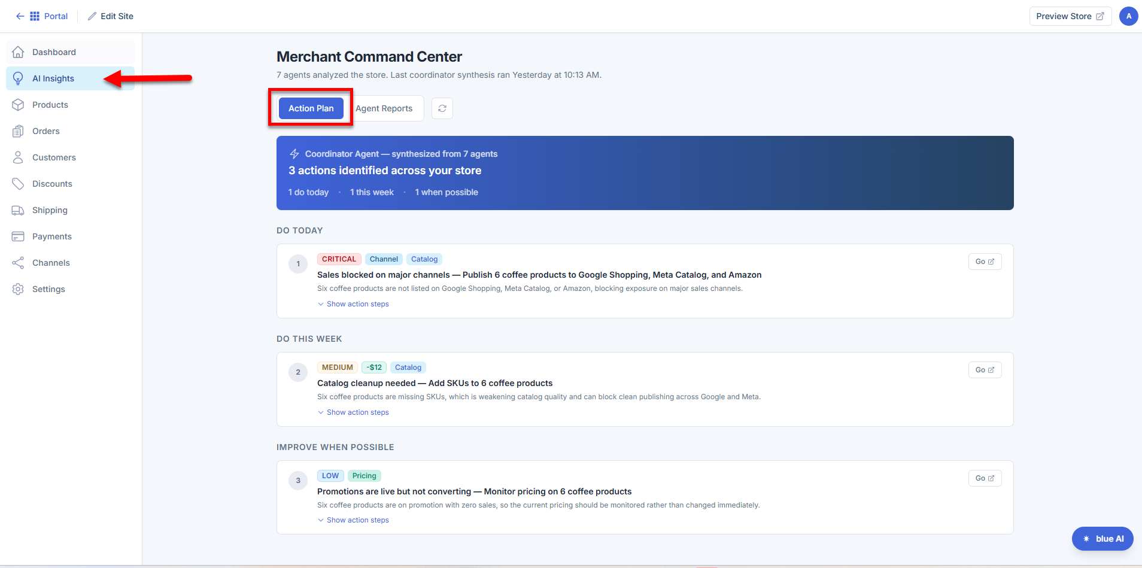1142x568 pixels.
Task: Open the blue AI assistant button
Action: (x=1102, y=539)
